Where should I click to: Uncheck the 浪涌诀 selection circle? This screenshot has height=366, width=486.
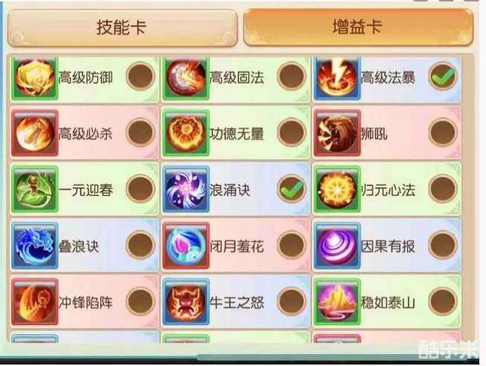click(291, 189)
